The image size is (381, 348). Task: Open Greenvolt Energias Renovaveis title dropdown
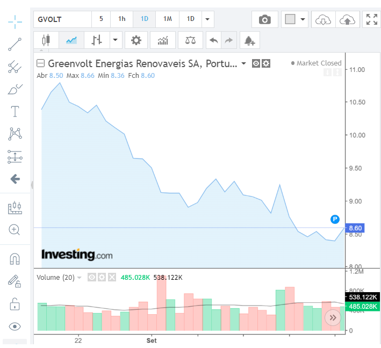click(243, 63)
